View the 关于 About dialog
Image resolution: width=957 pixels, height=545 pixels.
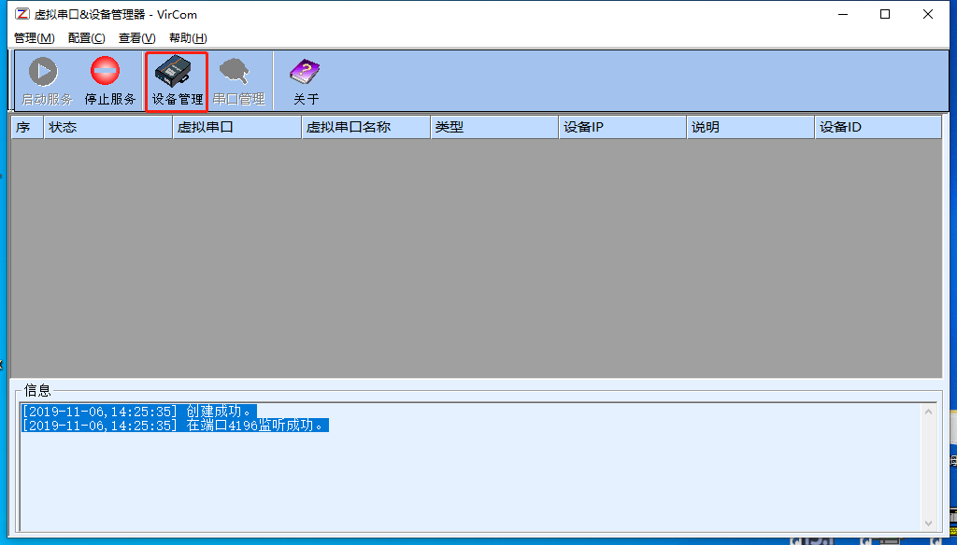point(304,79)
